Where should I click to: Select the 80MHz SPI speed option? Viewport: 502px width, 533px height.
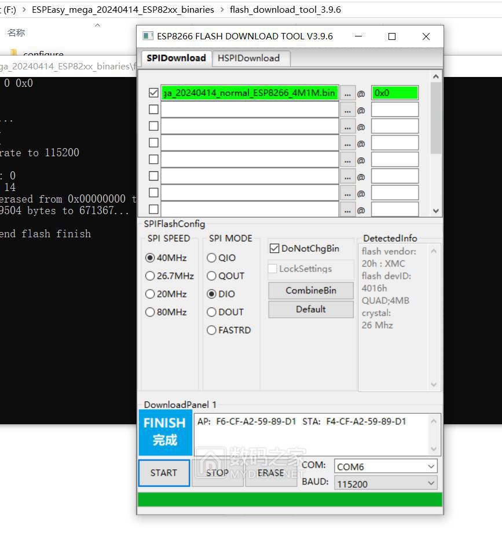coord(151,313)
